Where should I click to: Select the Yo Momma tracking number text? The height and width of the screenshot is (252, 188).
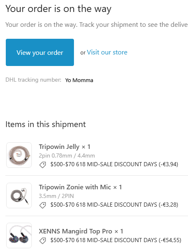pos(79,80)
